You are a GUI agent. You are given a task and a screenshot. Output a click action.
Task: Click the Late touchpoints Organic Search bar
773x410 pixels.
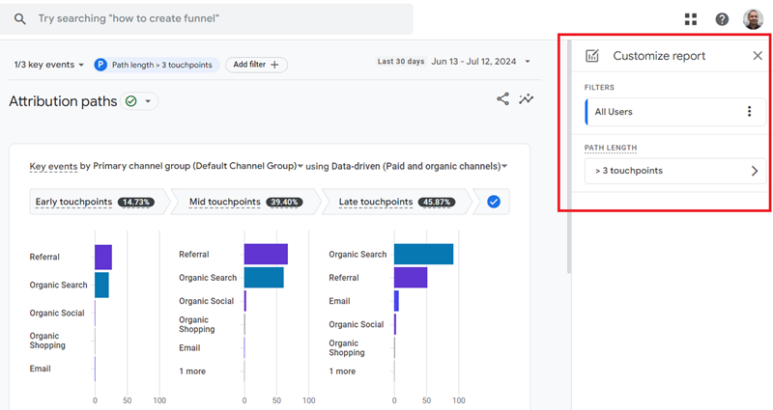[x=424, y=254]
